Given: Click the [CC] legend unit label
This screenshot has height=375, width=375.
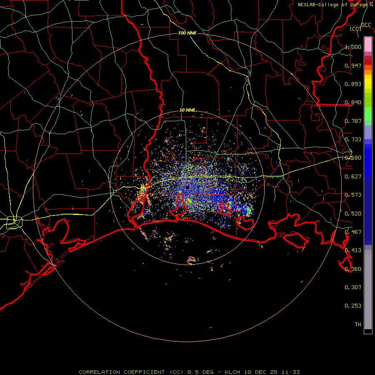Looking at the screenshot, I should tap(356, 29).
